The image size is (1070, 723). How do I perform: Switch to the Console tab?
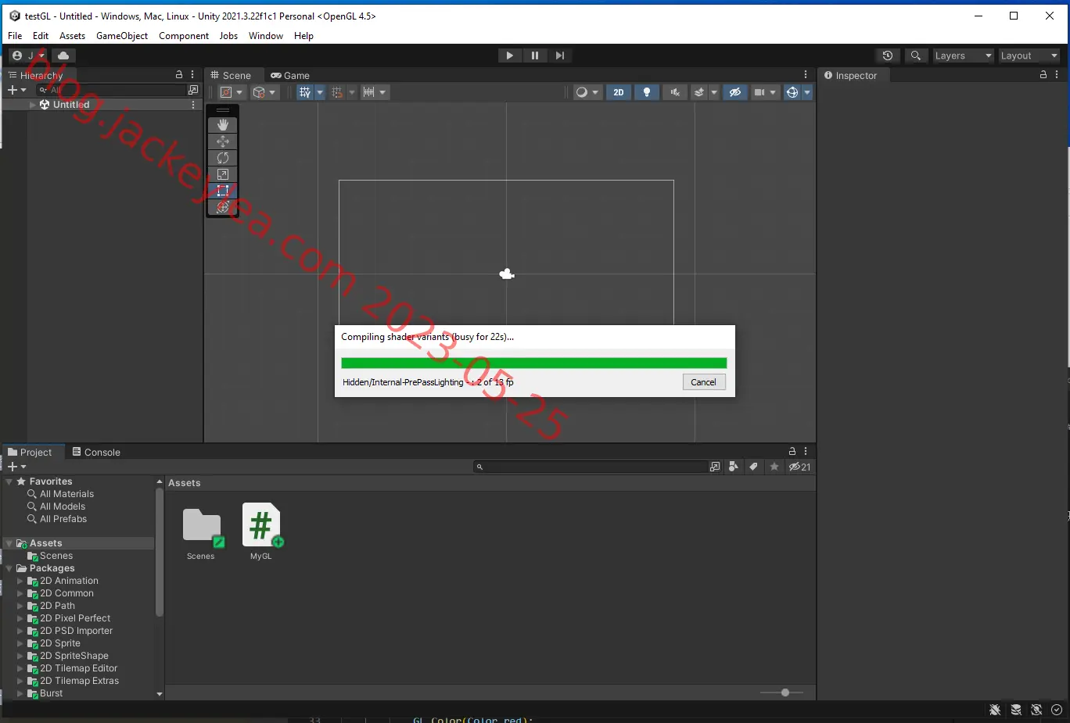[96, 452]
